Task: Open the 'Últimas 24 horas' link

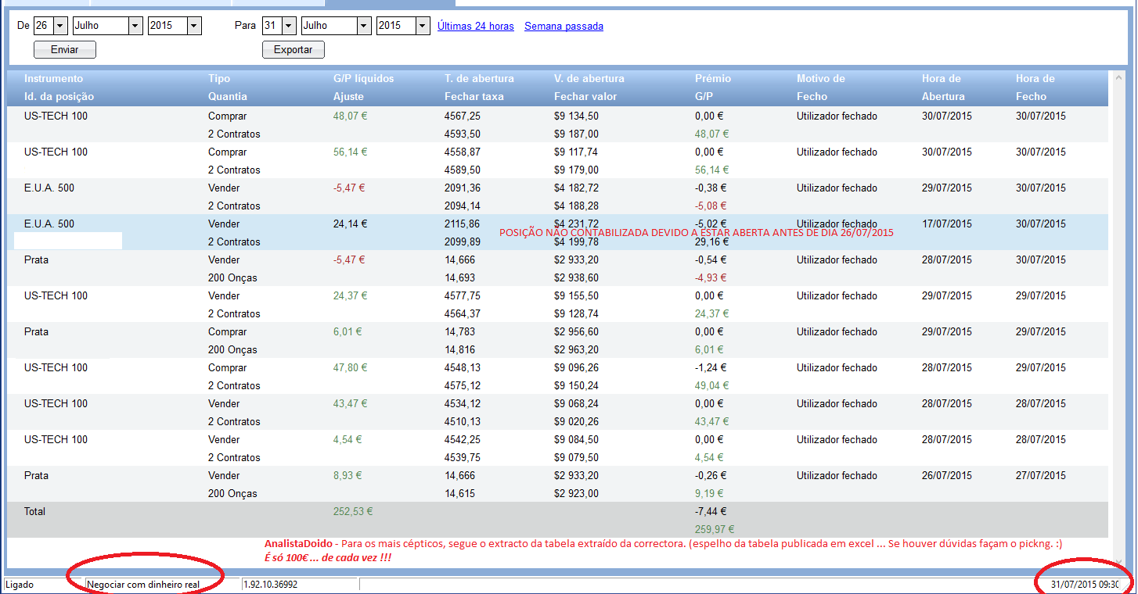Action: pyautogui.click(x=475, y=26)
